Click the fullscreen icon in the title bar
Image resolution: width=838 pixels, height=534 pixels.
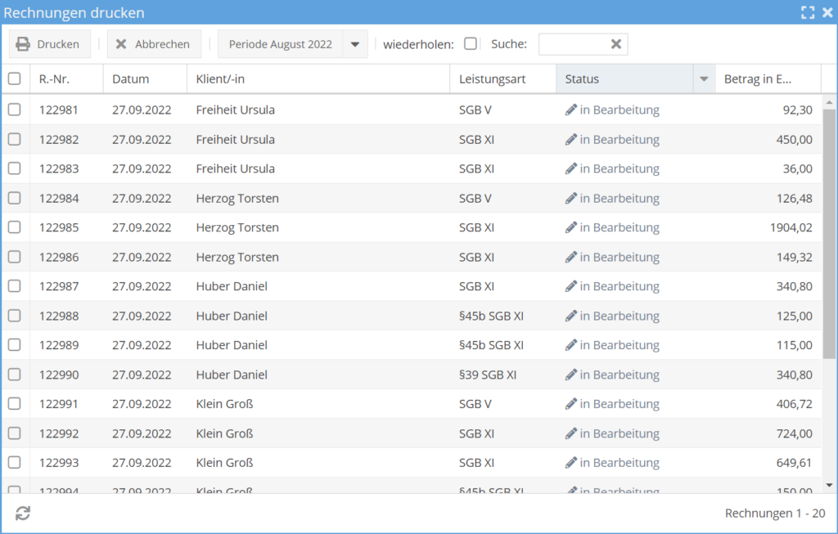tap(808, 12)
